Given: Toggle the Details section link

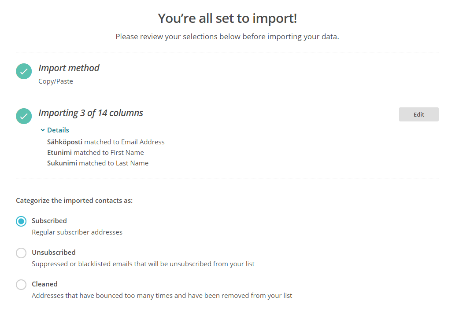Looking at the screenshot, I should [58, 130].
